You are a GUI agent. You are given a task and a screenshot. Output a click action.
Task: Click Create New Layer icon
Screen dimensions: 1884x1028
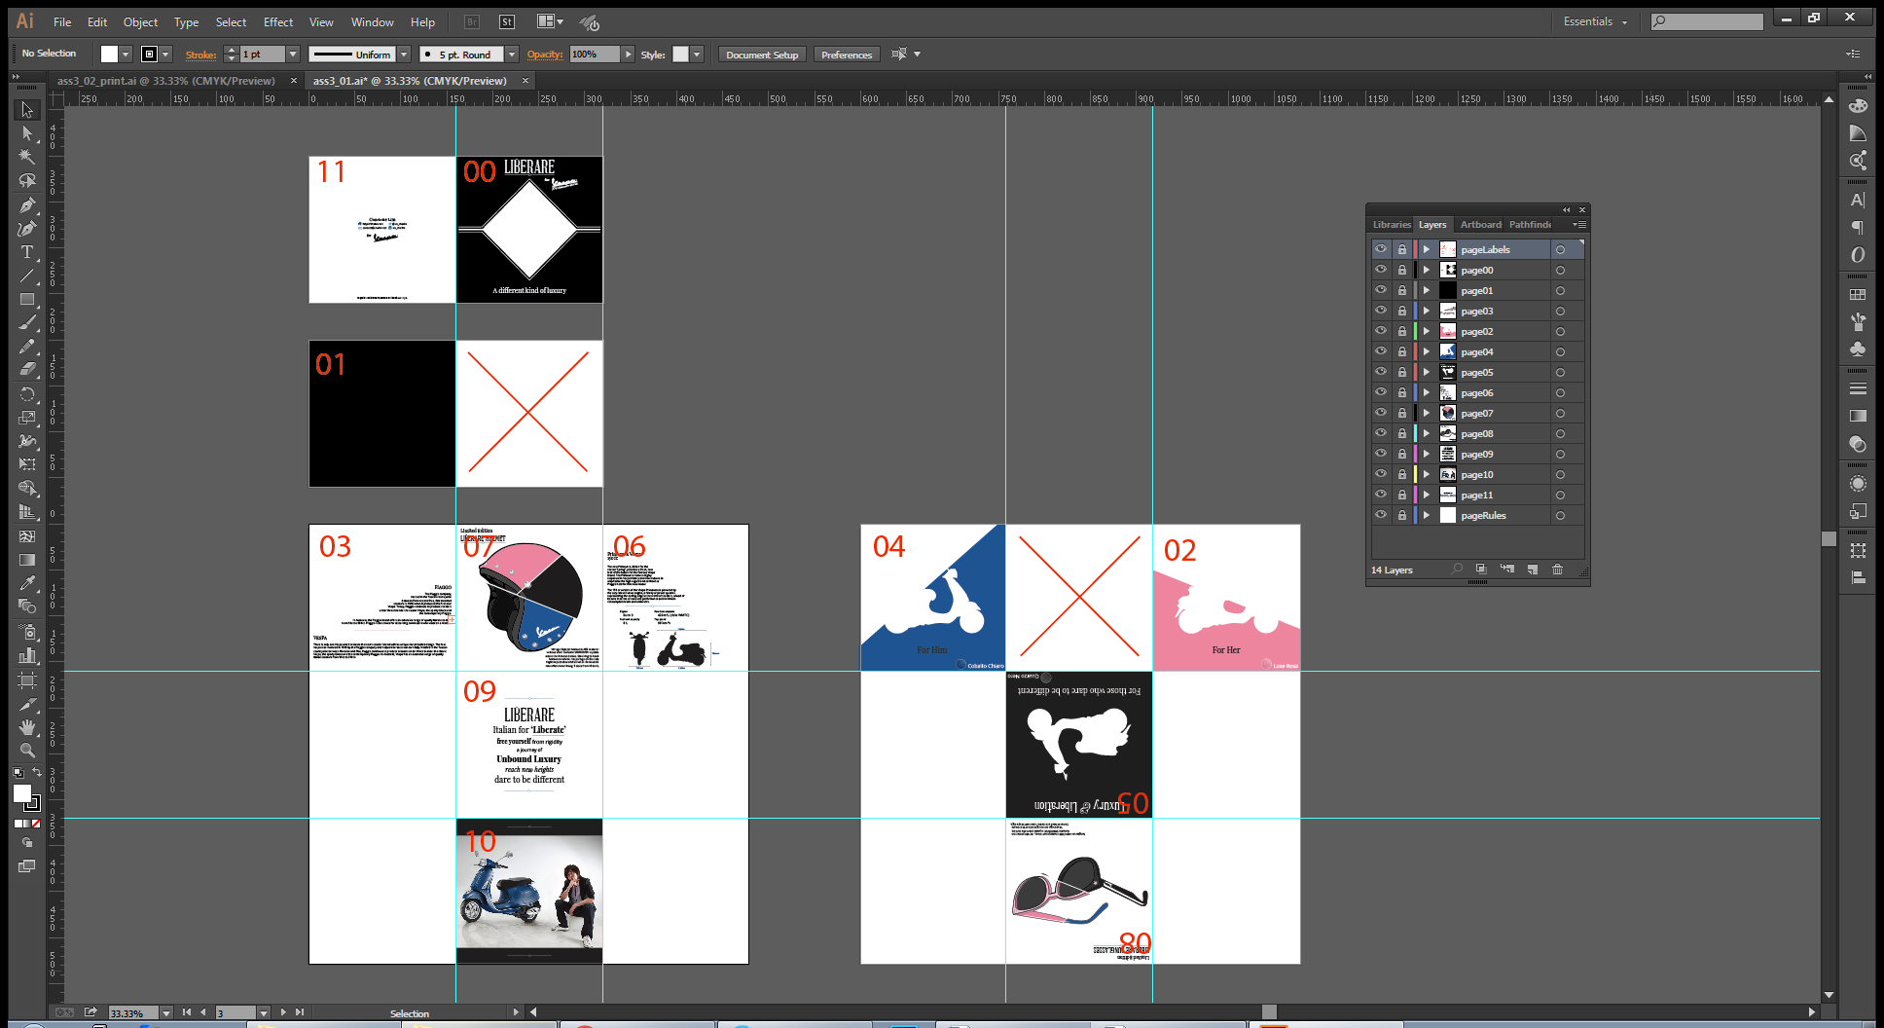(x=1532, y=569)
